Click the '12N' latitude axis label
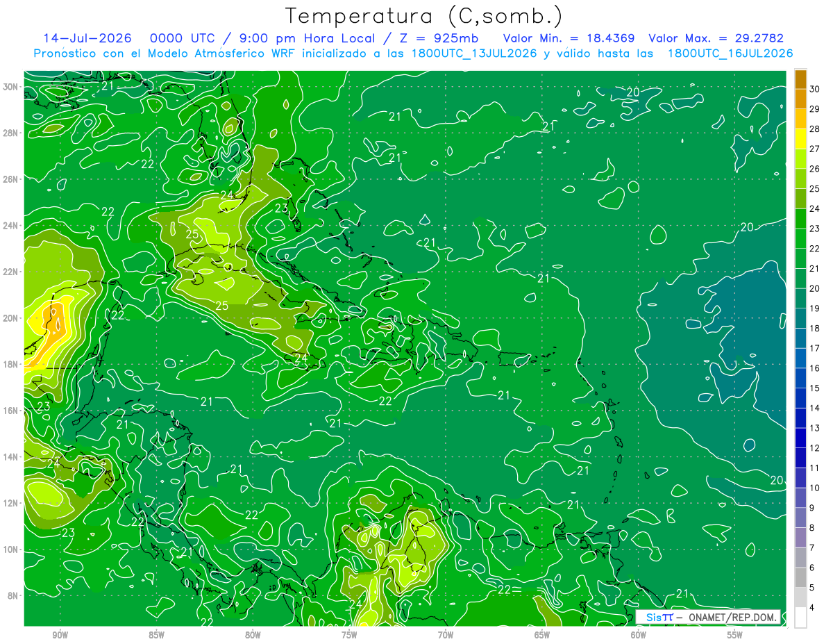This screenshot has height=644, width=833. point(10,503)
